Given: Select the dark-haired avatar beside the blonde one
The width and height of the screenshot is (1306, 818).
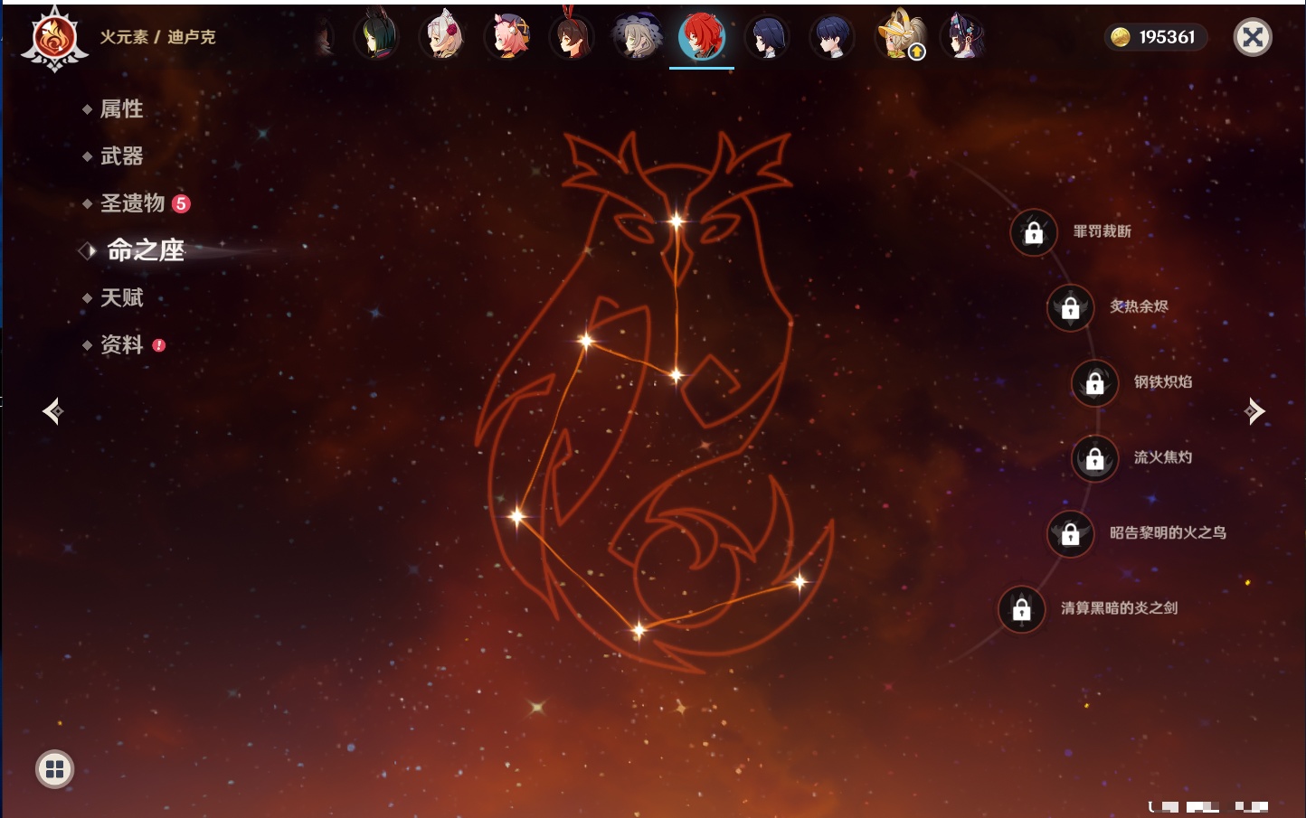Looking at the screenshot, I should (832, 37).
